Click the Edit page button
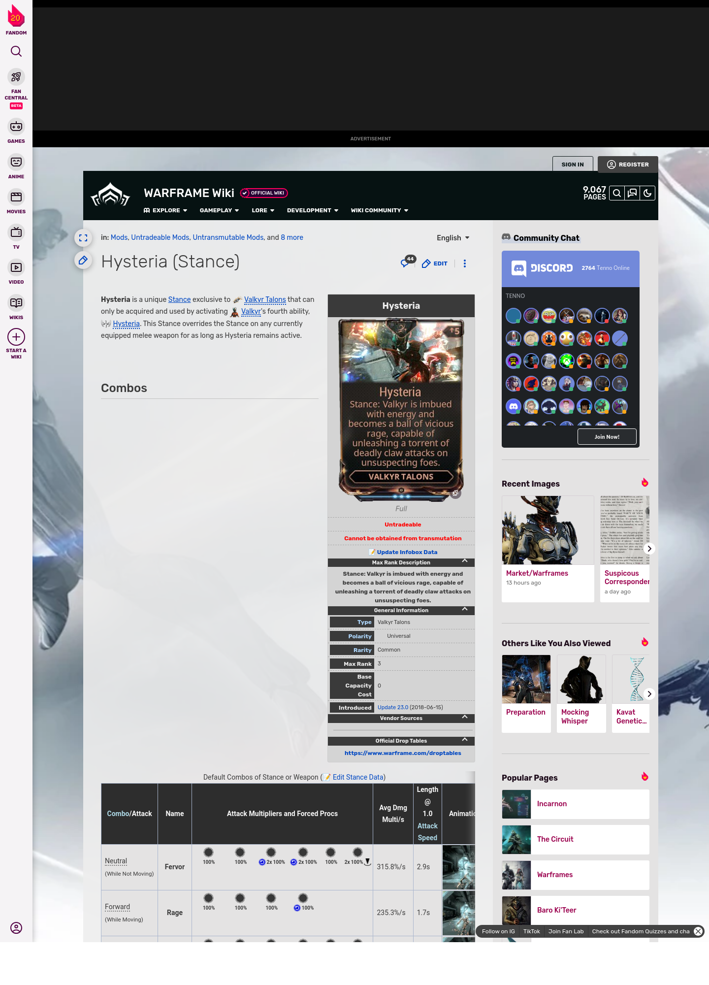This screenshot has height=985, width=709. (x=435, y=263)
